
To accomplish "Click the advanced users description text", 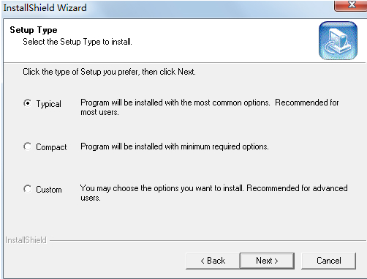I will pos(214,193).
